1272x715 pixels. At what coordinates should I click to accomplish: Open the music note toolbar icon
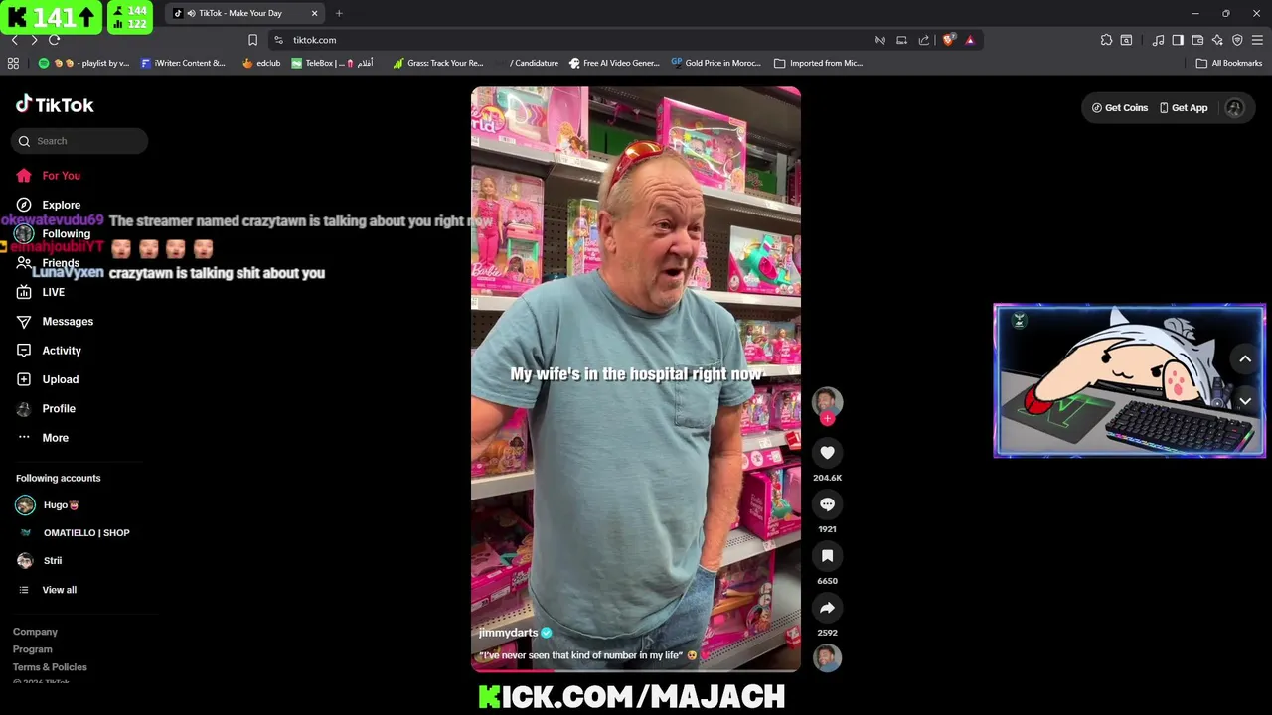tap(1158, 40)
